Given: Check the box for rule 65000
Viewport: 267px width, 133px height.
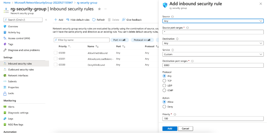Looking at the screenshot, I should tap(56, 53).
